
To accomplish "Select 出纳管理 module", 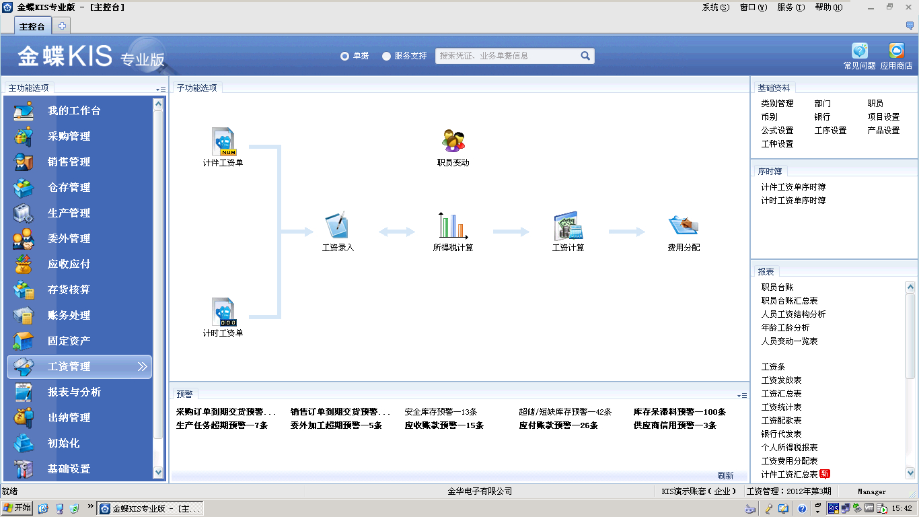I will pyautogui.click(x=69, y=417).
